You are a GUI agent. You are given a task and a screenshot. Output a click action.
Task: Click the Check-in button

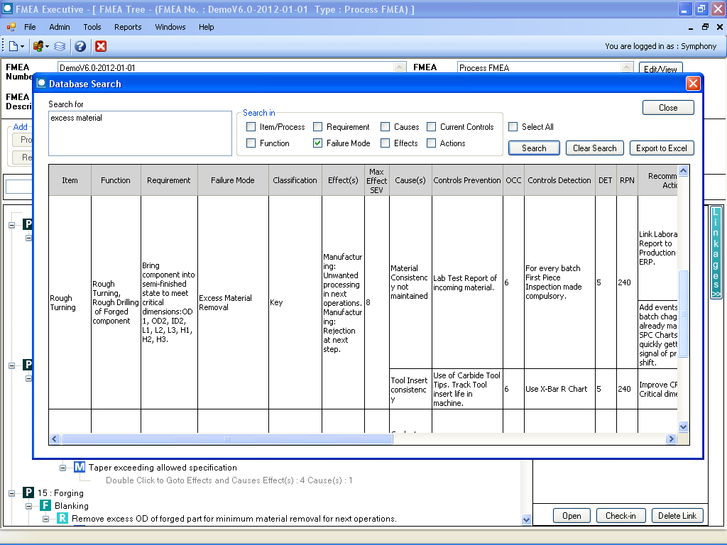[x=621, y=516]
